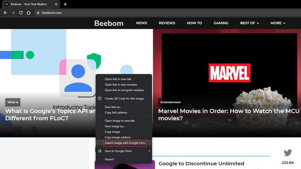The height and width of the screenshot is (169, 301).
Task: Select Search image with Google Lens
Action: (124, 143)
